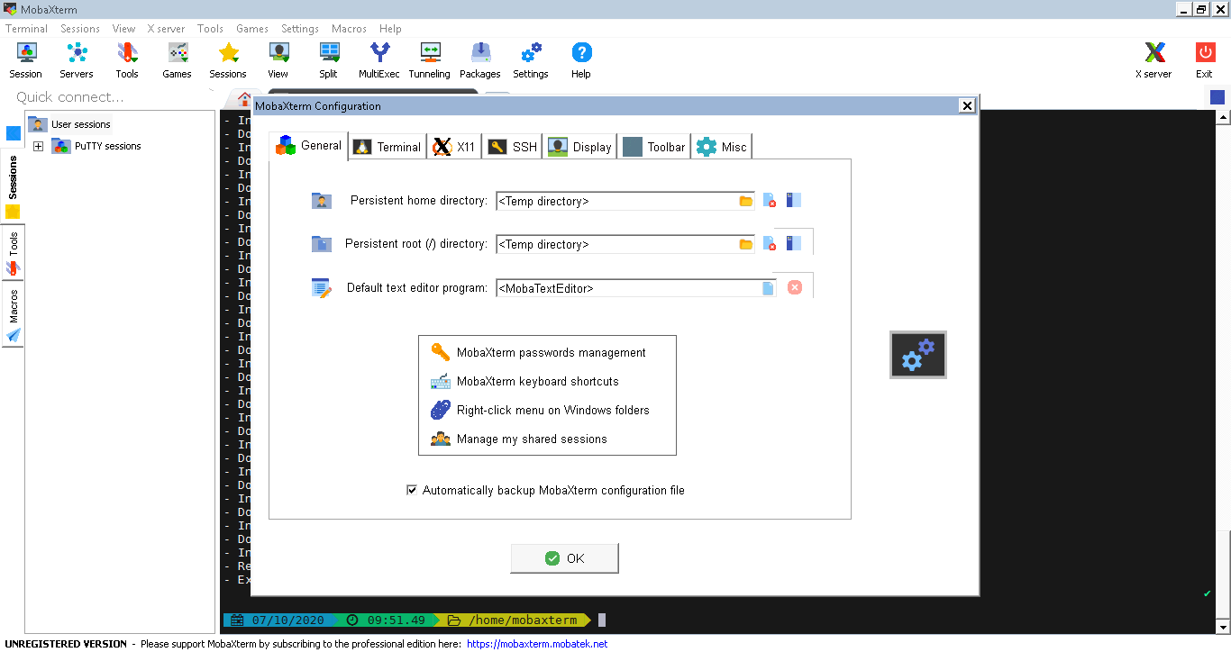This screenshot has width=1231, height=652.
Task: Open the Sessions menu in menu bar
Action: click(x=80, y=29)
